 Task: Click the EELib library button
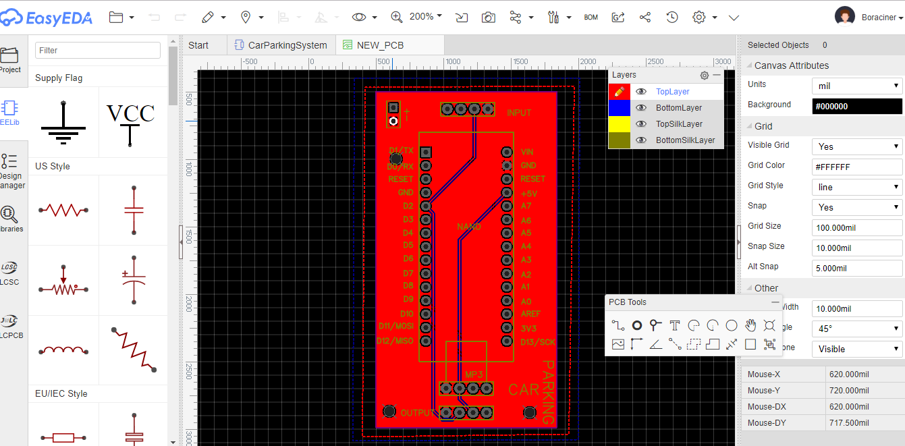point(9,111)
